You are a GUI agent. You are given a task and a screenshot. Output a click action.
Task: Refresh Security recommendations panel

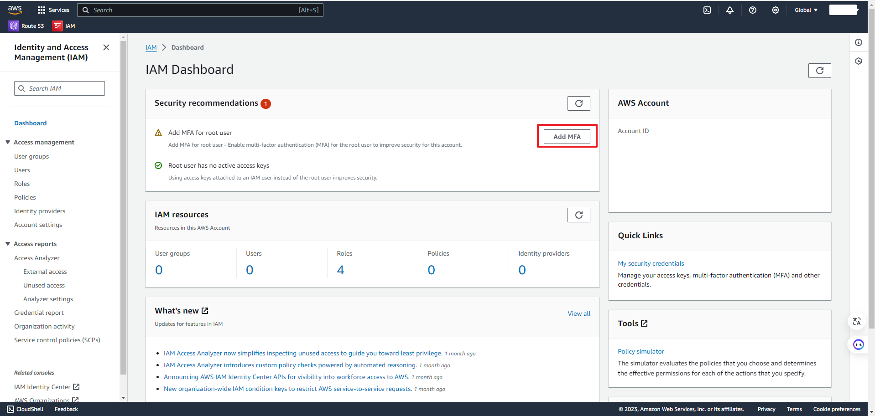point(578,103)
